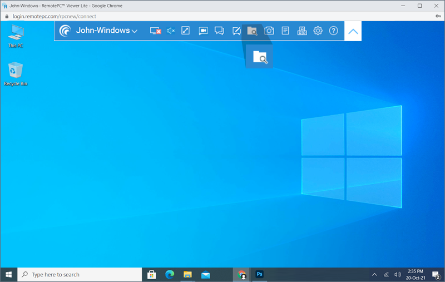
Task: Click the keyboard shortcuts blocks icon
Action: coord(301,31)
